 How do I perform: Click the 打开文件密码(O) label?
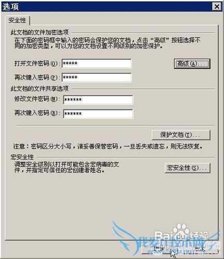37,64
